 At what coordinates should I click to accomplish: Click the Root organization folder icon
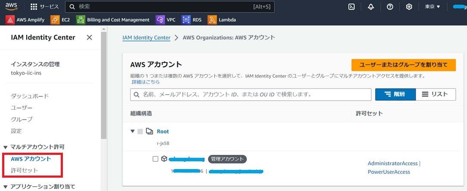tap(149, 131)
